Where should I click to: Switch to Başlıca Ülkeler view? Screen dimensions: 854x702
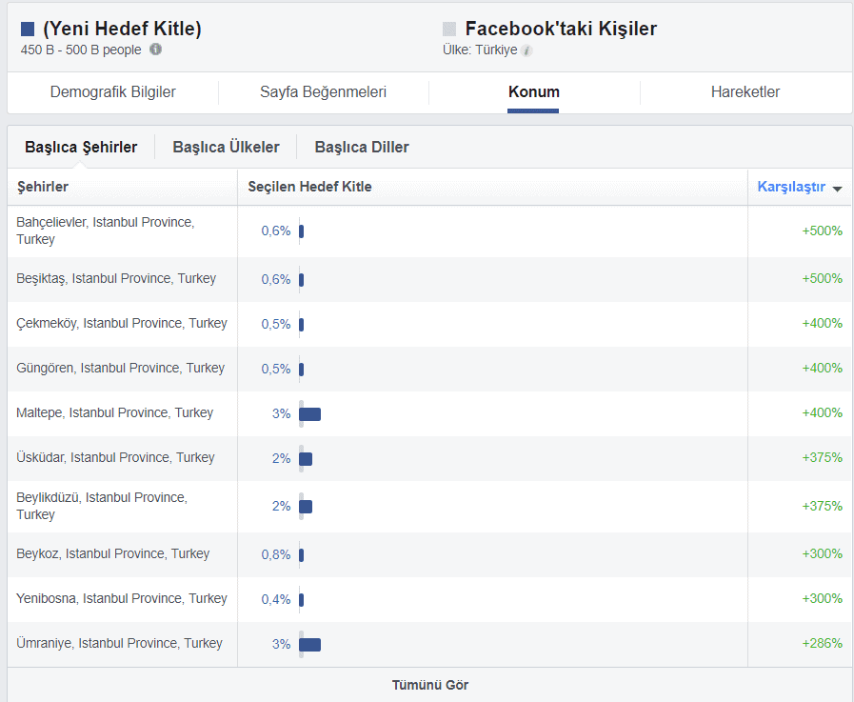tap(225, 147)
